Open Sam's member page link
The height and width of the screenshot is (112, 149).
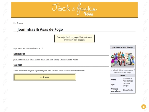32,59
